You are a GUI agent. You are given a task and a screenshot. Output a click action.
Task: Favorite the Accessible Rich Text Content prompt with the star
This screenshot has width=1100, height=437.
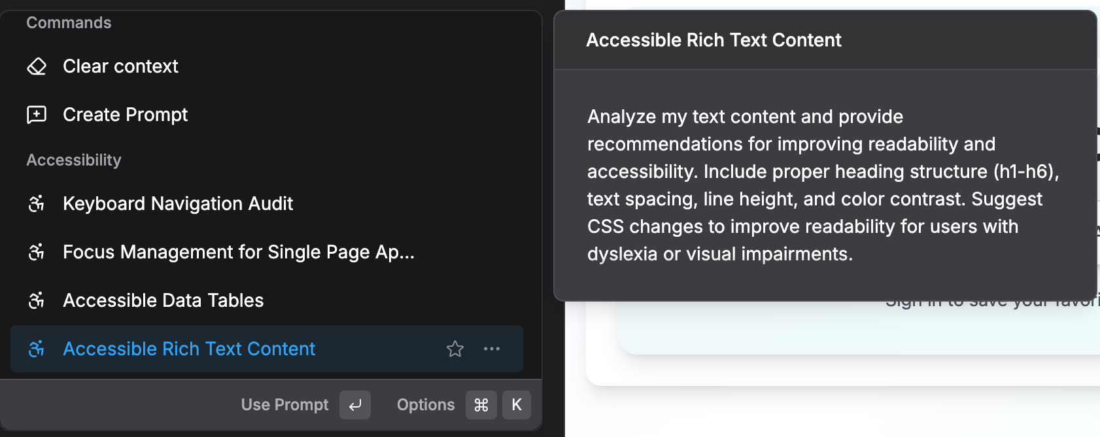455,349
